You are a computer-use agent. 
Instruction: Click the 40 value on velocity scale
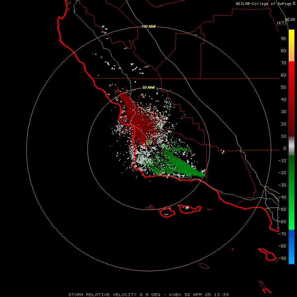(x=283, y=100)
